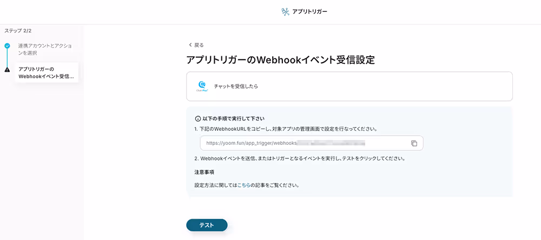Viewport: 541px width, 240px height.
Task: Click the back chevron arrow icon
Action: point(190,45)
